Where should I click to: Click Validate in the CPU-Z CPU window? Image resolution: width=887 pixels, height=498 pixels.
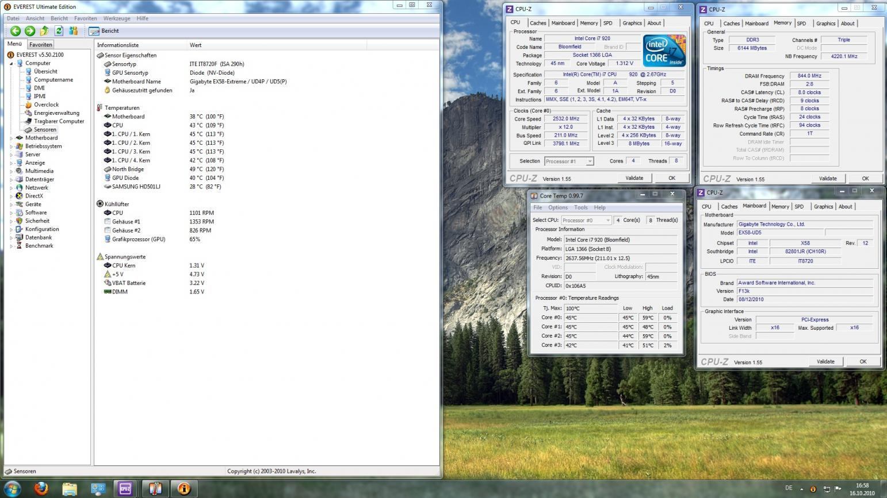(634, 178)
